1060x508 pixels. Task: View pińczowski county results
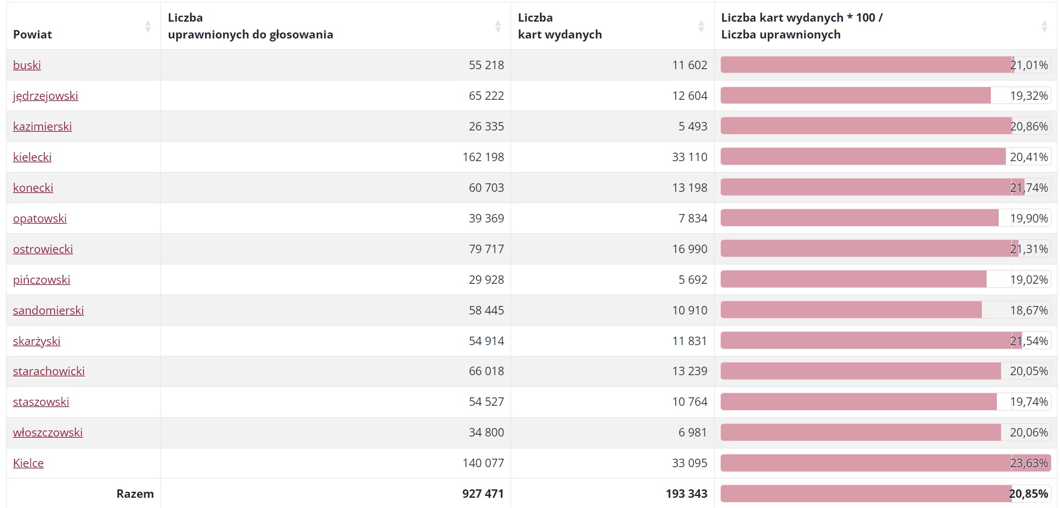41,280
